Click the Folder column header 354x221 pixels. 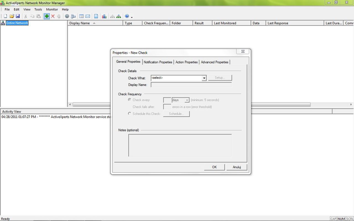181,23
